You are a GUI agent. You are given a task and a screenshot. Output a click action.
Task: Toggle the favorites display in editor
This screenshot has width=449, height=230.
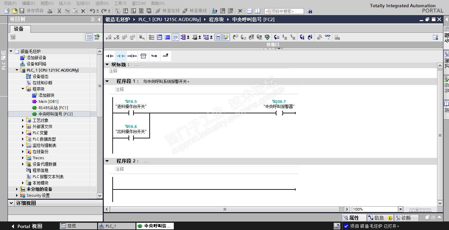[x=226, y=37]
